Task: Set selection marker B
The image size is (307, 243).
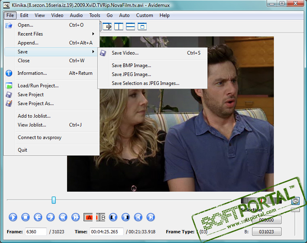Action: (101, 217)
